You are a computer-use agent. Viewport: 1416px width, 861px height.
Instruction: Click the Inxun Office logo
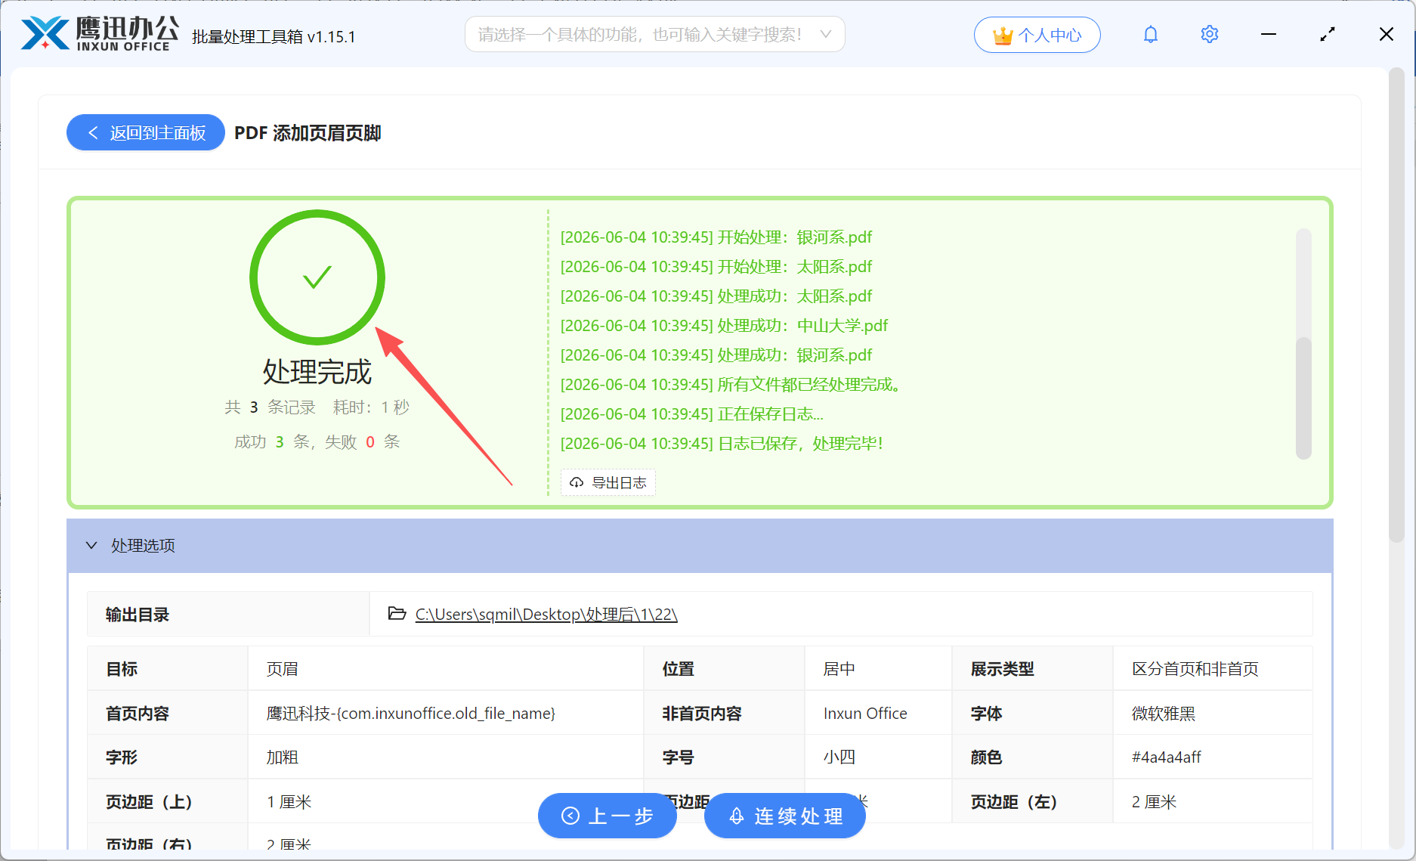[100, 34]
